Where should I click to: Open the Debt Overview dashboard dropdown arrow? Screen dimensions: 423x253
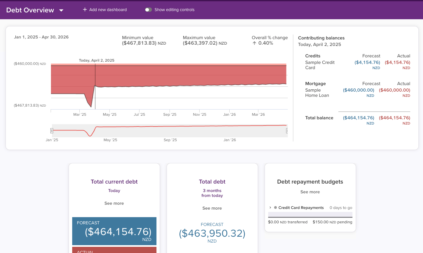click(x=61, y=10)
